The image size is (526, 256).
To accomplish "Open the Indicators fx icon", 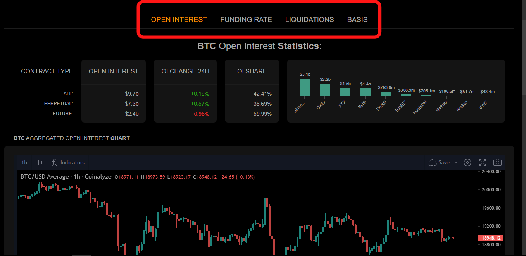I will click(x=54, y=162).
